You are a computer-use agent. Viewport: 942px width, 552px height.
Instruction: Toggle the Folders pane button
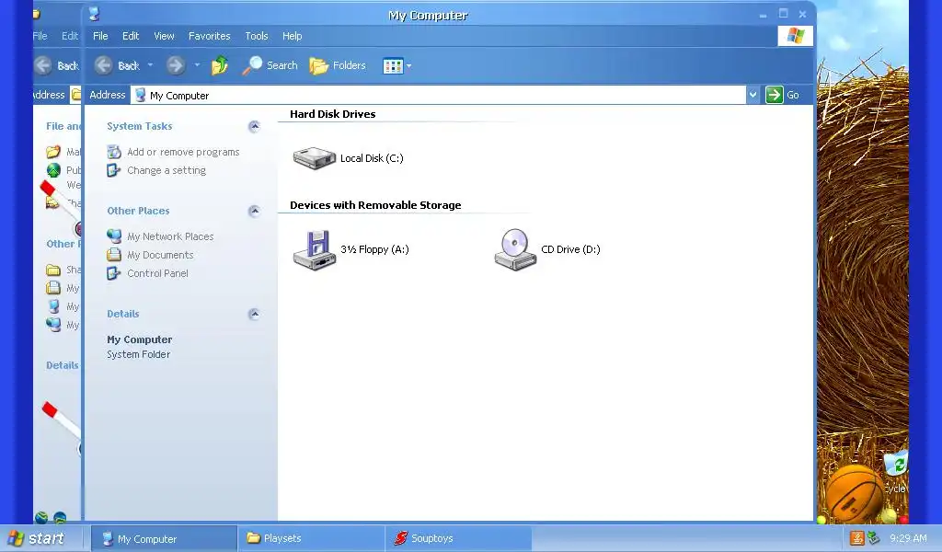tap(338, 65)
